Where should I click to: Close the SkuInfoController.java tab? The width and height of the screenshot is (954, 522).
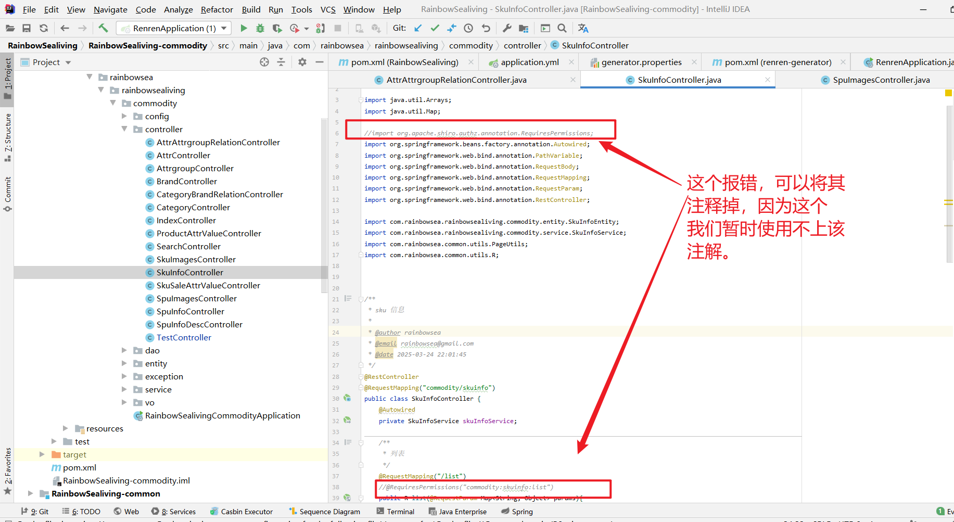coord(768,80)
